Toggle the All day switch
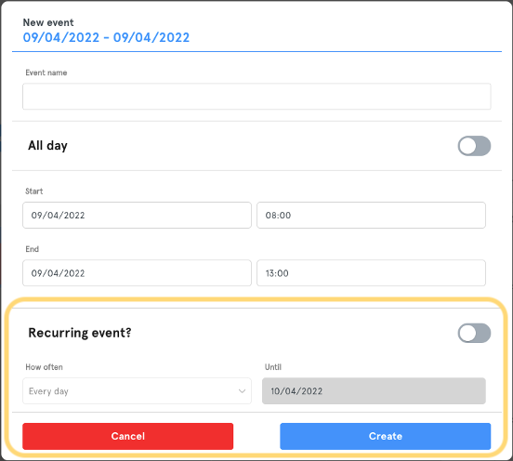513x461 pixels. tap(474, 146)
